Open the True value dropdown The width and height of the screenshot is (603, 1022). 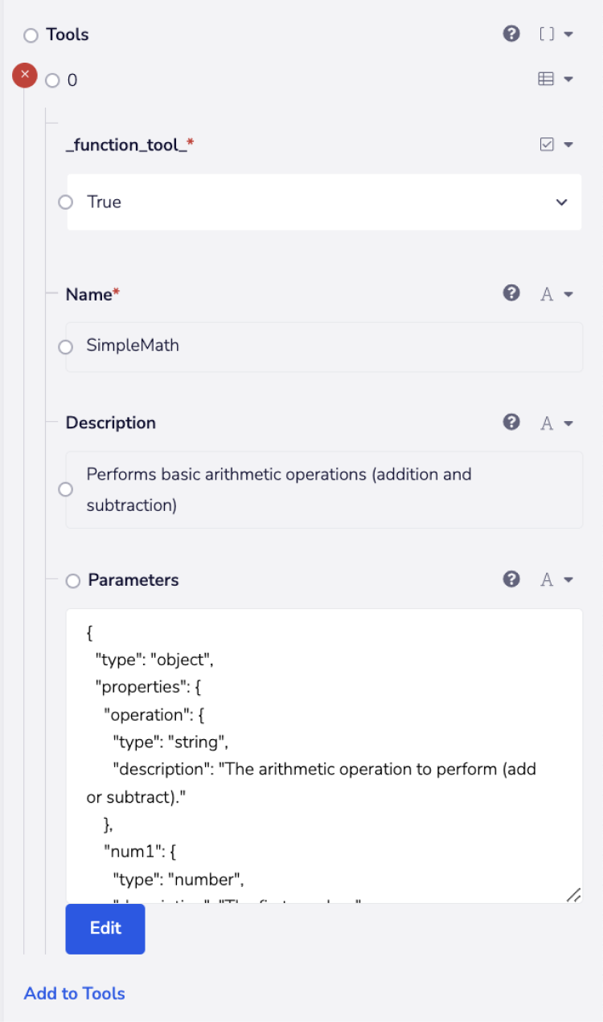pyautogui.click(x=562, y=202)
